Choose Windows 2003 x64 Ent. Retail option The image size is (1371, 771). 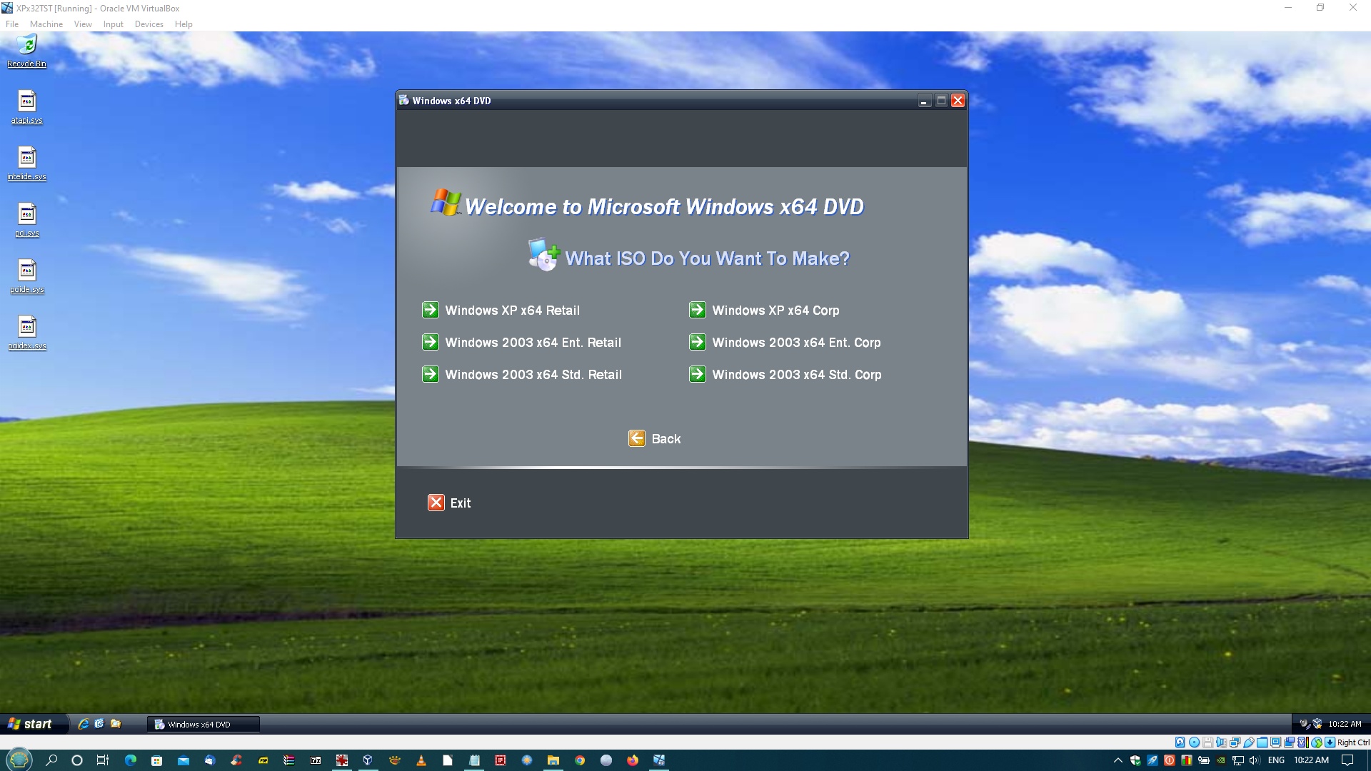pos(533,343)
